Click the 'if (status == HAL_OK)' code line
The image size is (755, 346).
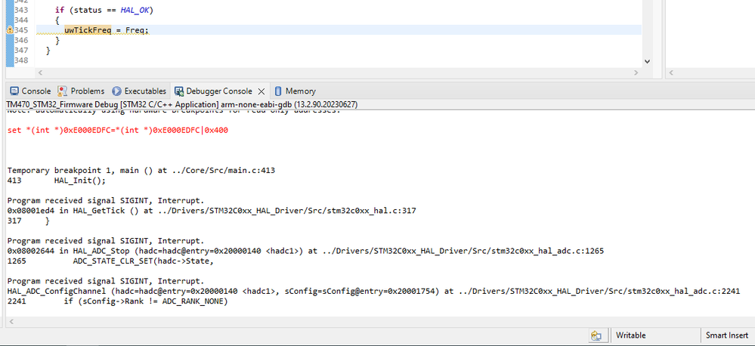point(104,10)
